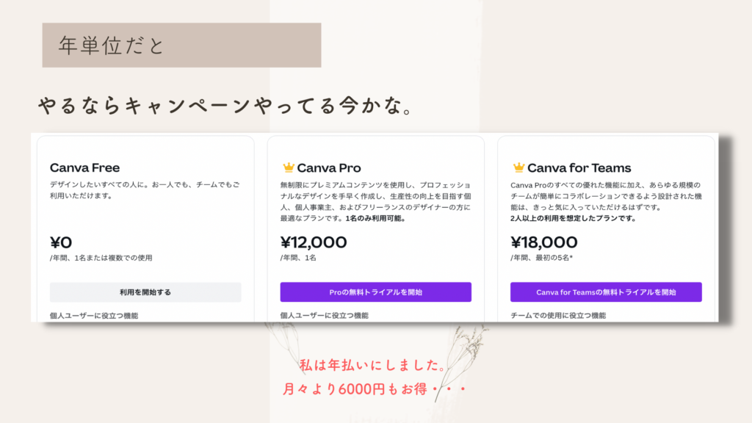Viewport: 752px width, 423px height.
Task: Select the Canva Pro plan title text
Action: point(329,167)
